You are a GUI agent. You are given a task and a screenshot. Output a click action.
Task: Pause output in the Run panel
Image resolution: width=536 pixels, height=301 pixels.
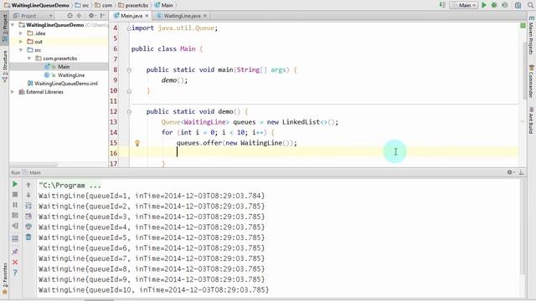tap(15, 205)
